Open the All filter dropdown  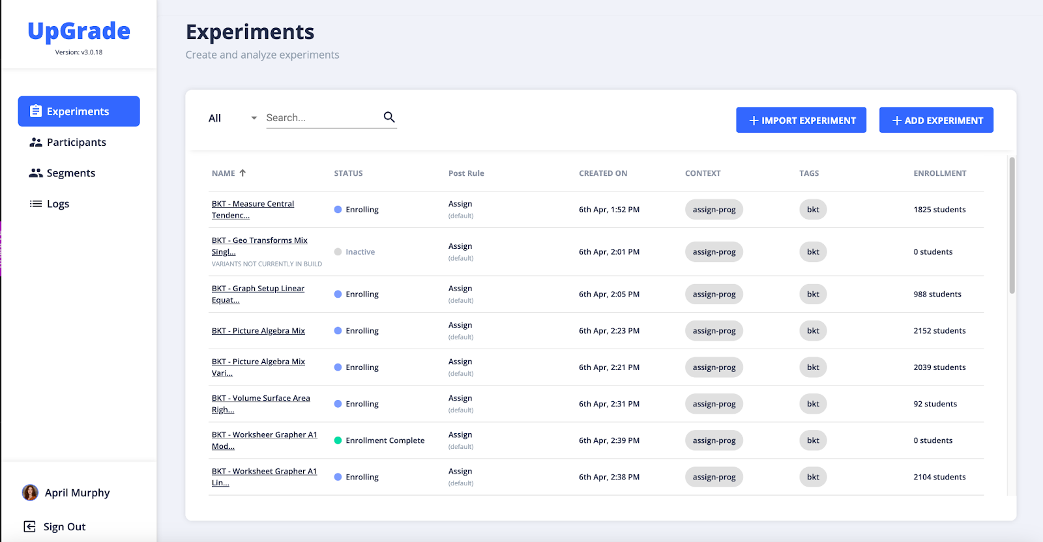coord(233,118)
